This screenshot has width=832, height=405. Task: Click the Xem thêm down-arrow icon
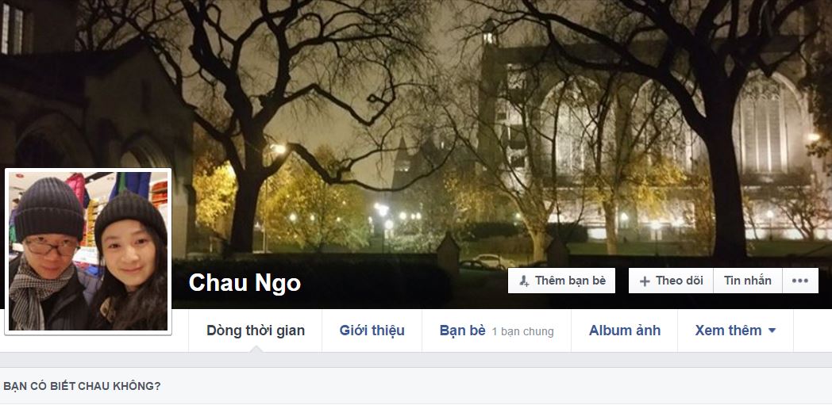[772, 330]
